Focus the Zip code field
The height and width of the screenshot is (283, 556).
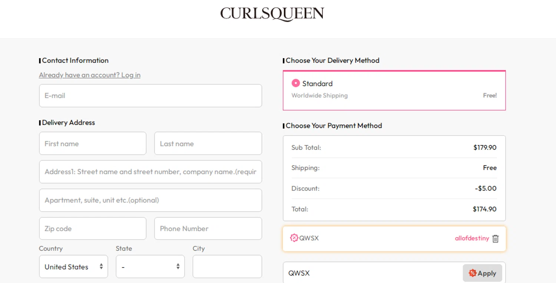[93, 229]
